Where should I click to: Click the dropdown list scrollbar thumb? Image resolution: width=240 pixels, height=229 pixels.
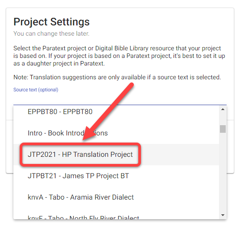[223, 129]
